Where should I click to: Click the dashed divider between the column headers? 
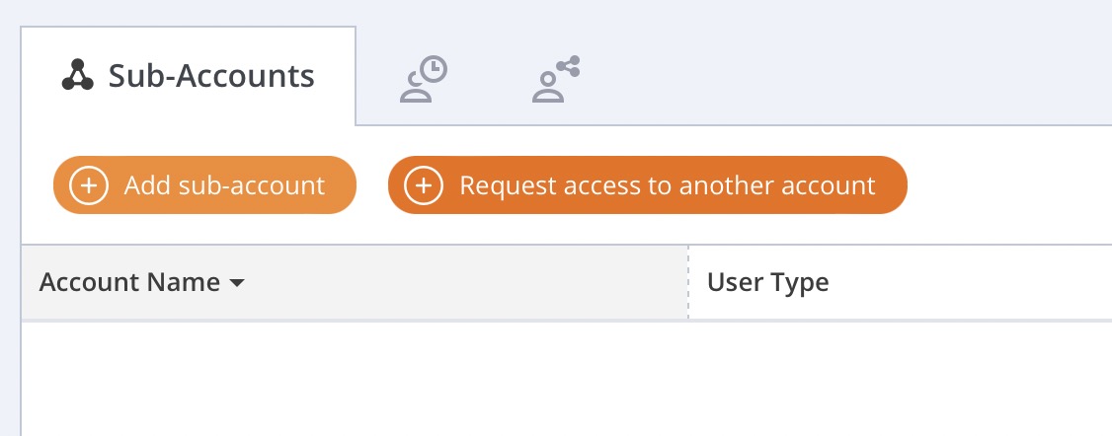(688, 282)
